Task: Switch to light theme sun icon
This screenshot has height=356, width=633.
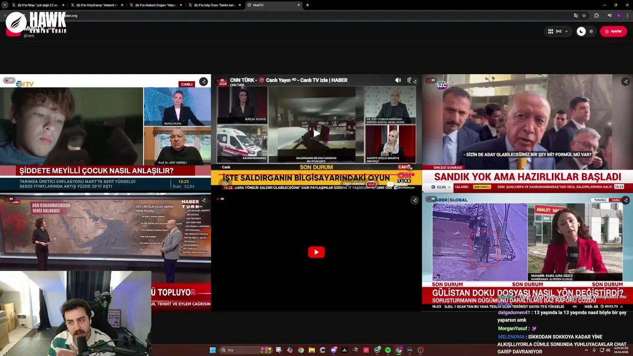Action: point(591,31)
